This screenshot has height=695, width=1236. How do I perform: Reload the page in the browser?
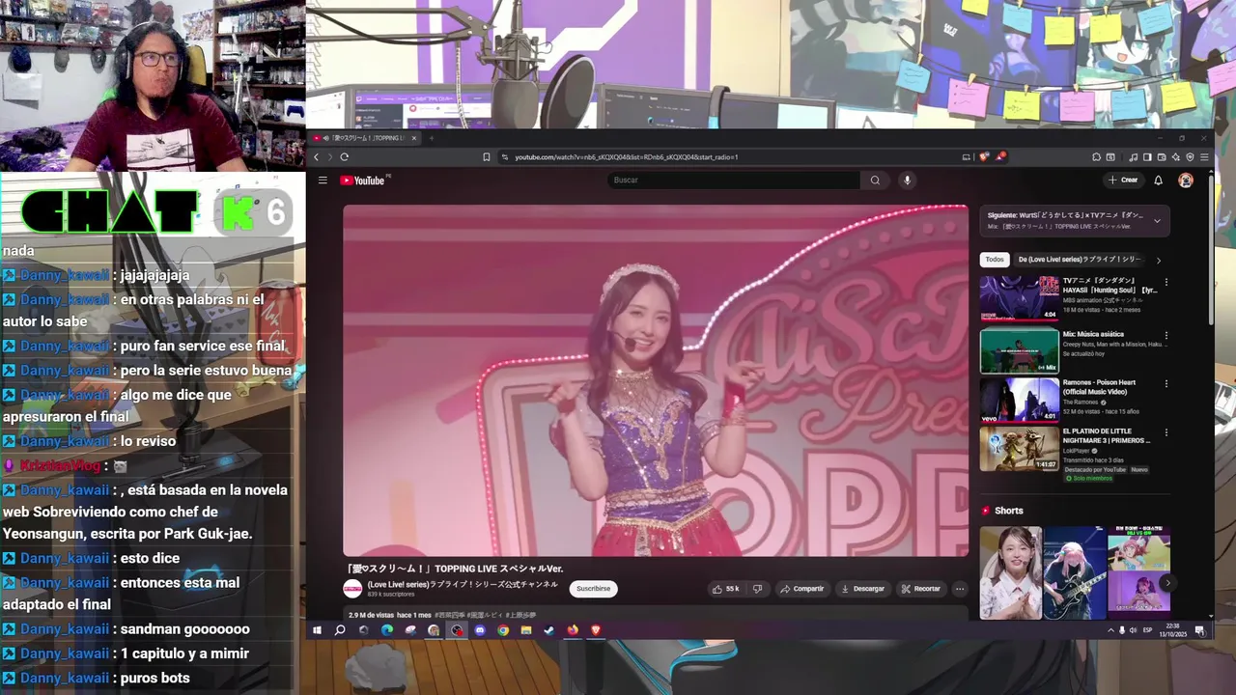[x=344, y=157]
